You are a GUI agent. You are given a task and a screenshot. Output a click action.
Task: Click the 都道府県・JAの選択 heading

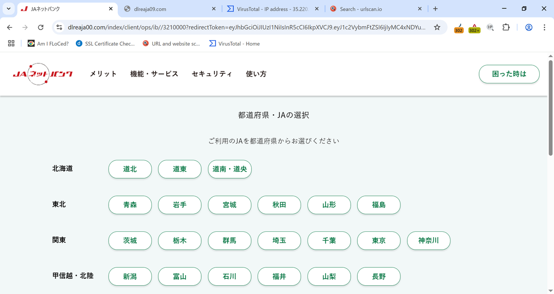(x=274, y=115)
